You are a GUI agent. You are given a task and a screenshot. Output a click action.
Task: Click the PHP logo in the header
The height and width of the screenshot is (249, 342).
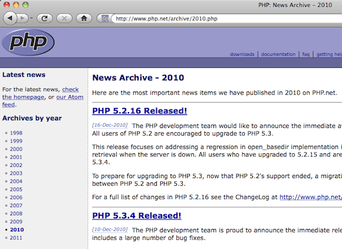[28, 42]
